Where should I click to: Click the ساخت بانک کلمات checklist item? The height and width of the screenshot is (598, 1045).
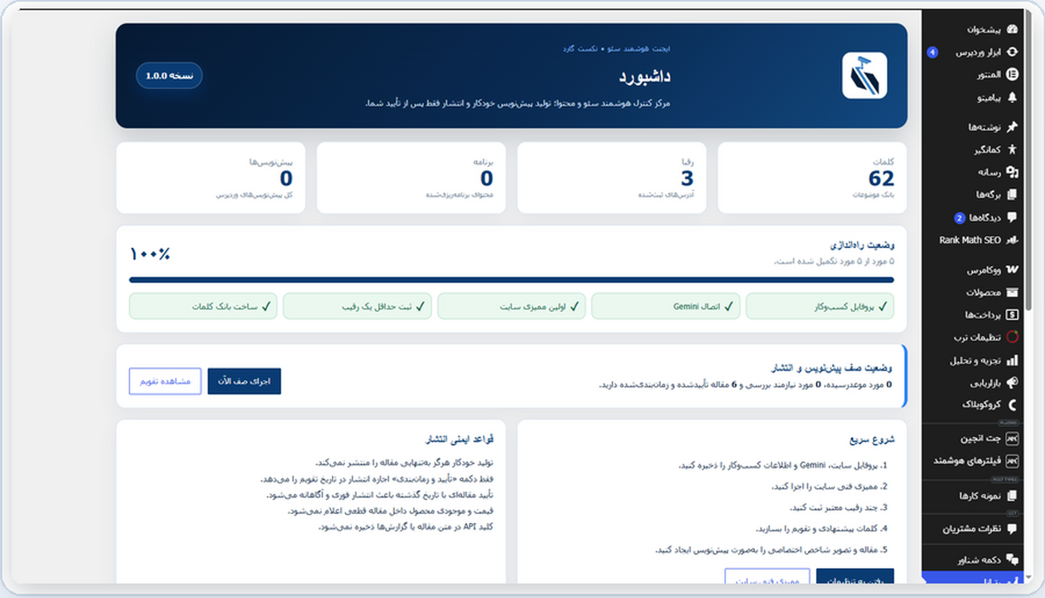[x=203, y=306]
